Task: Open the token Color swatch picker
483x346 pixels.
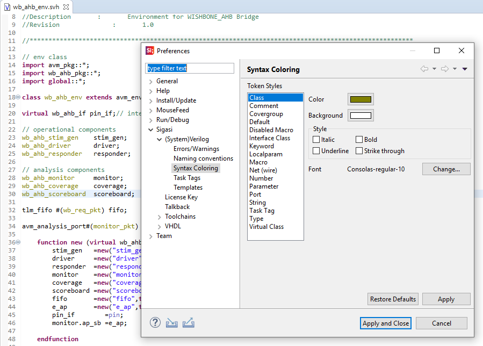Action: [x=361, y=99]
